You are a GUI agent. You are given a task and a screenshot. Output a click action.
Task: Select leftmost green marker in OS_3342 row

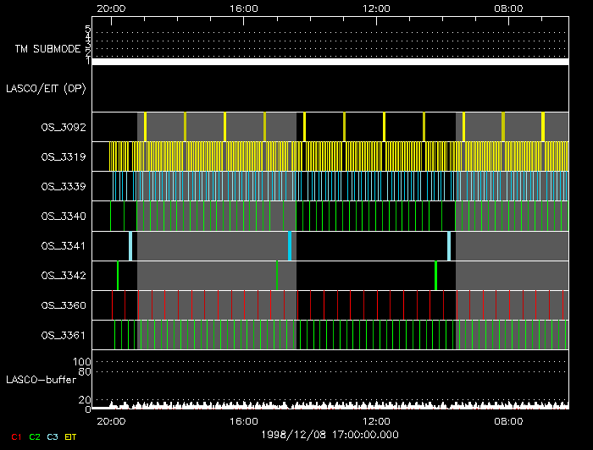click(x=118, y=275)
